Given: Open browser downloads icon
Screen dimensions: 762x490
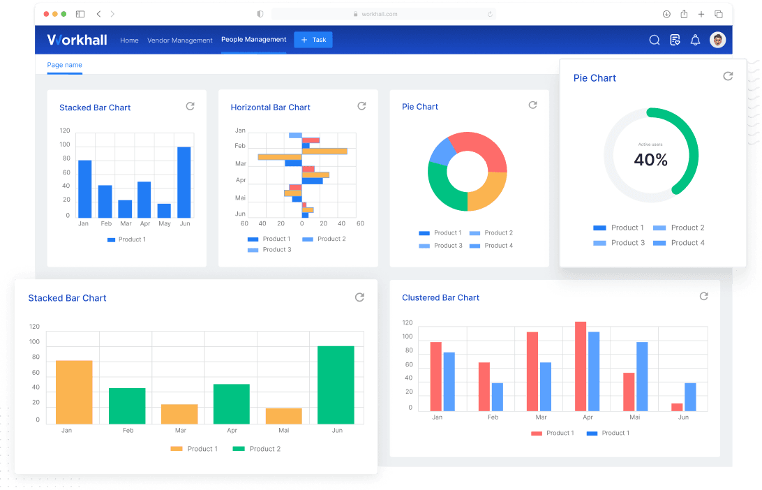Looking at the screenshot, I should 666,13.
